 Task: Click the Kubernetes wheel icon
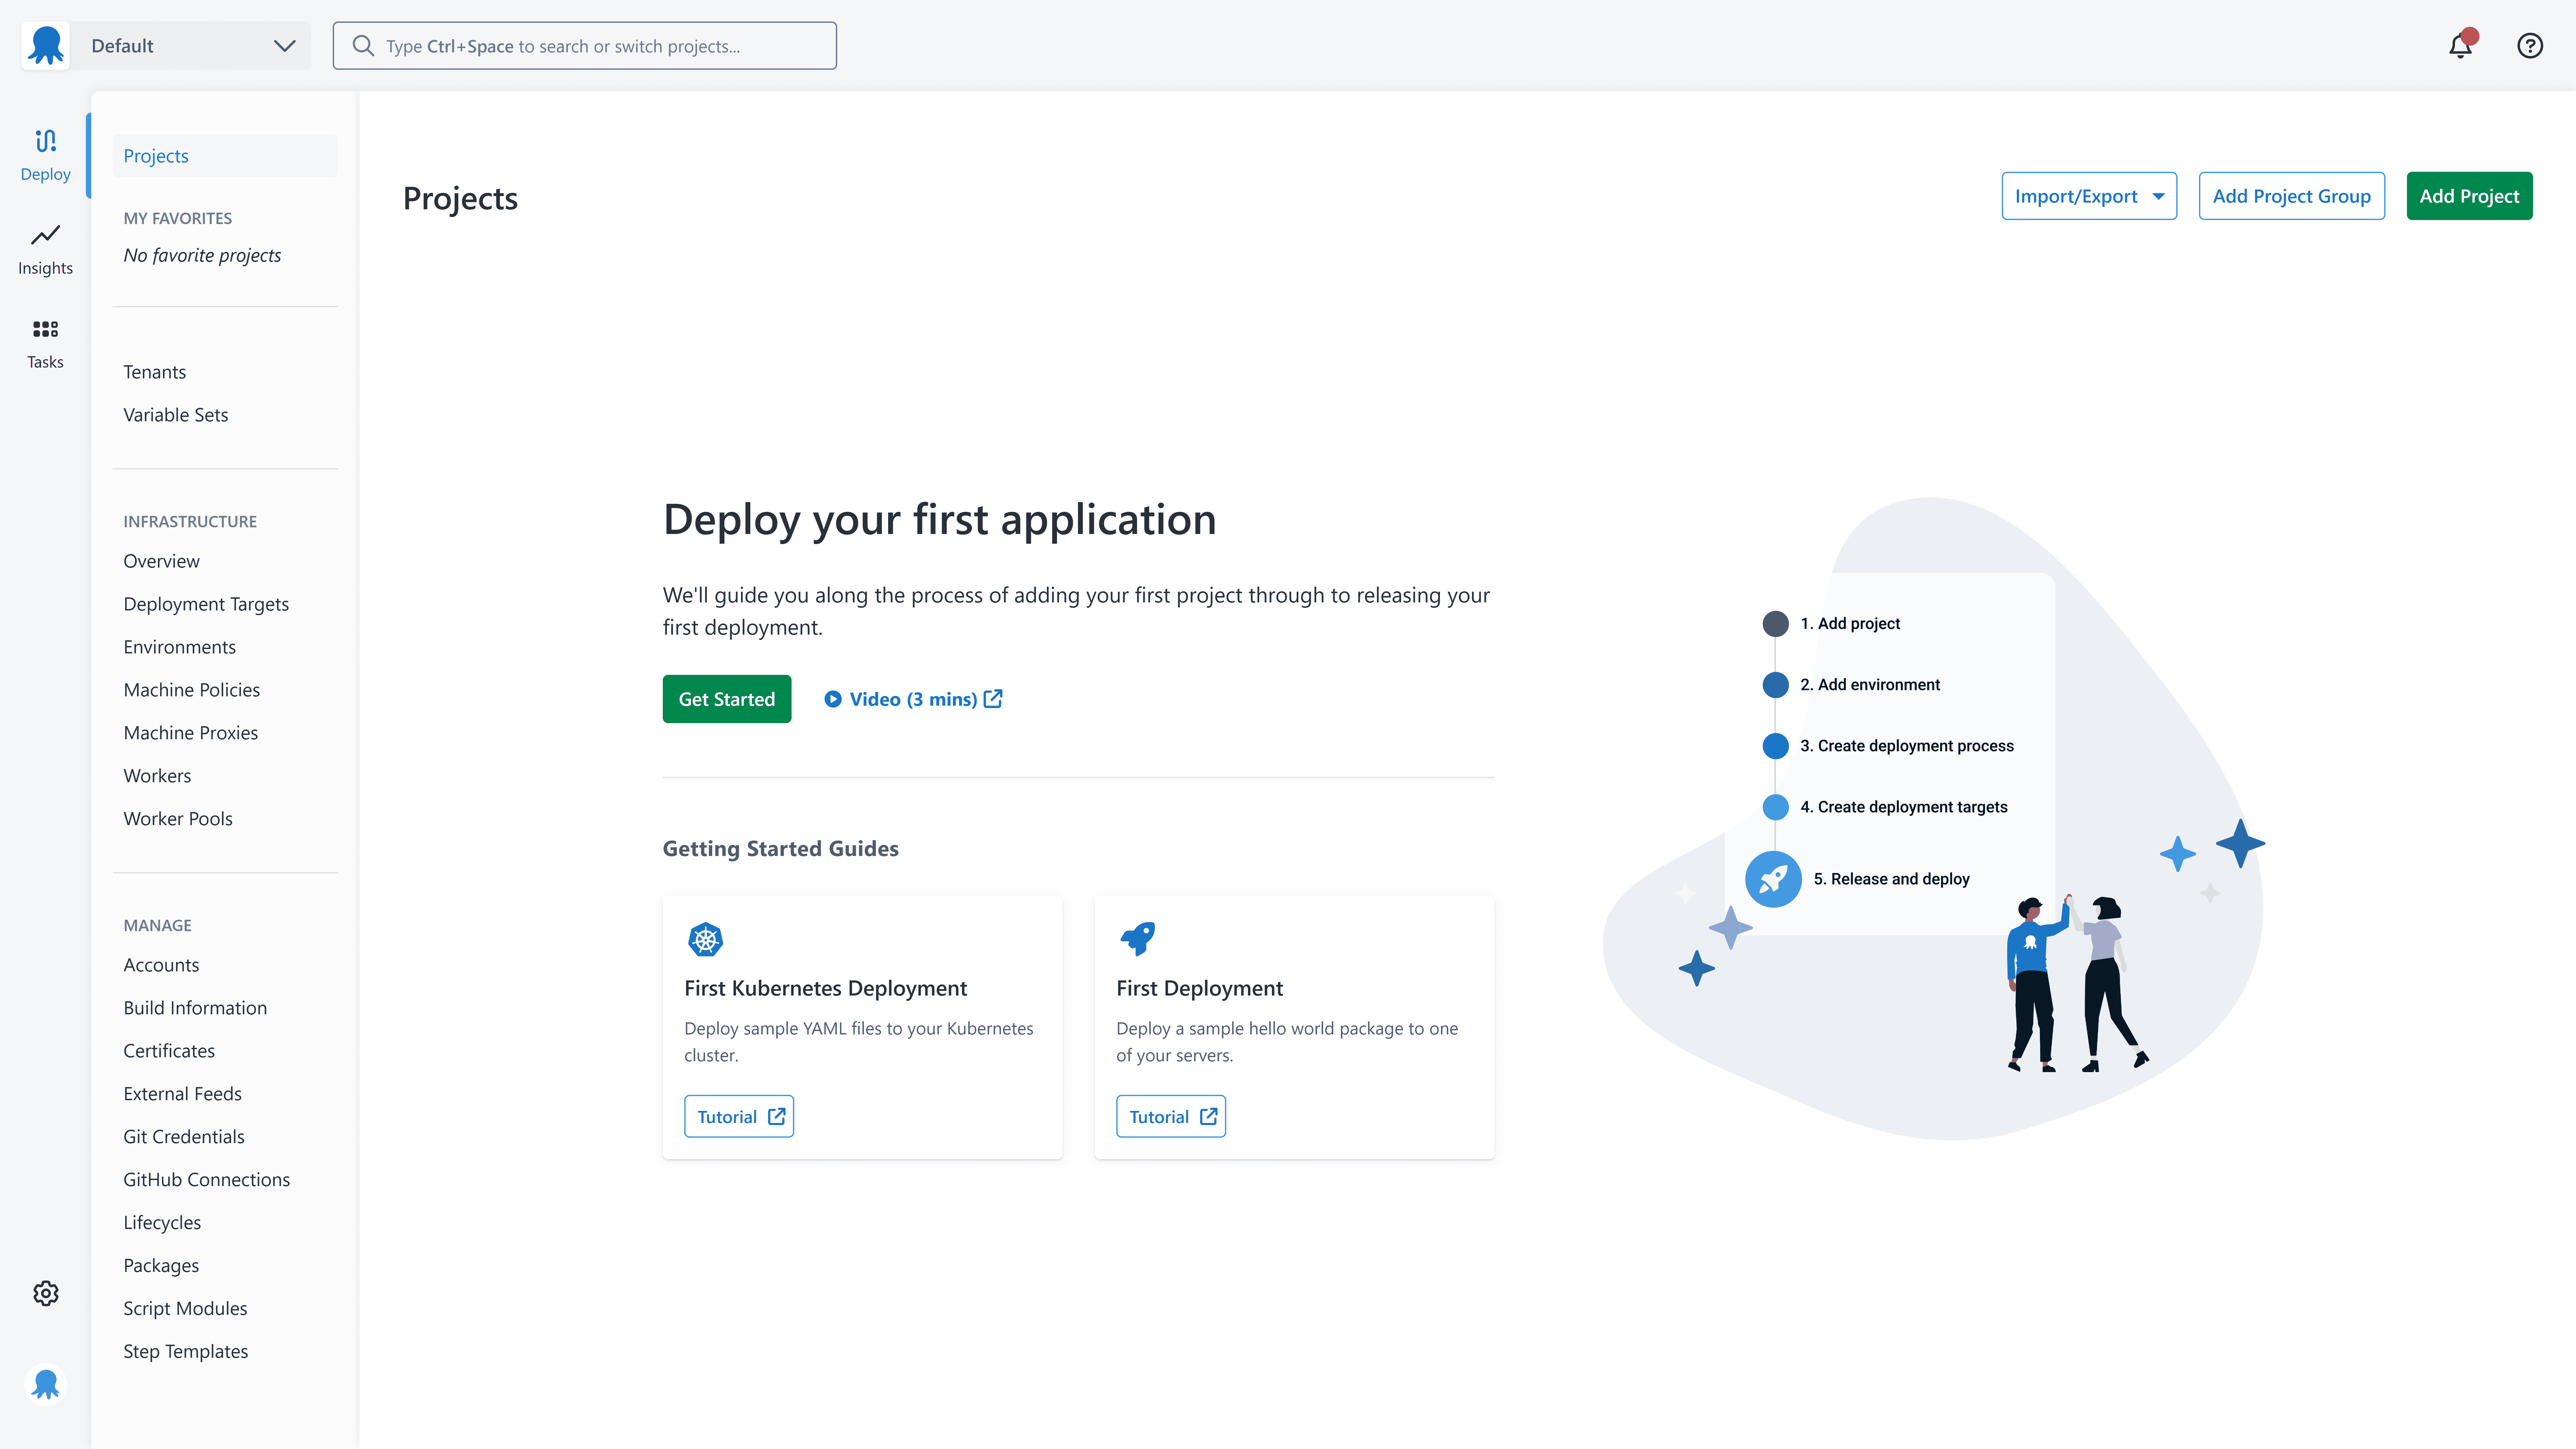pos(706,939)
